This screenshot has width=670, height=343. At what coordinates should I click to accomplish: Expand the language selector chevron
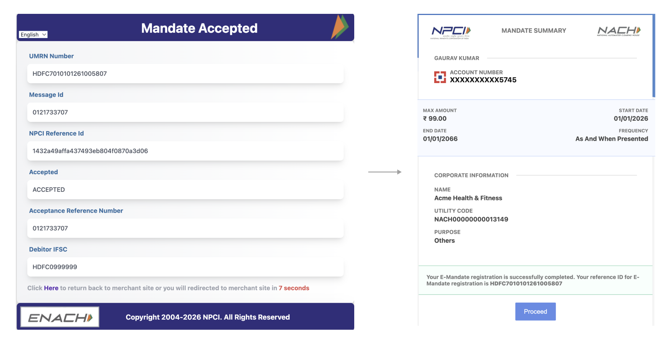(43, 34)
